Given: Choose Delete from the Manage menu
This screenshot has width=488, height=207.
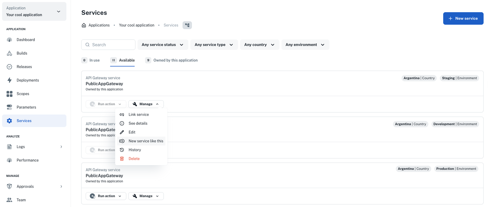Looking at the screenshot, I should coord(134,159).
